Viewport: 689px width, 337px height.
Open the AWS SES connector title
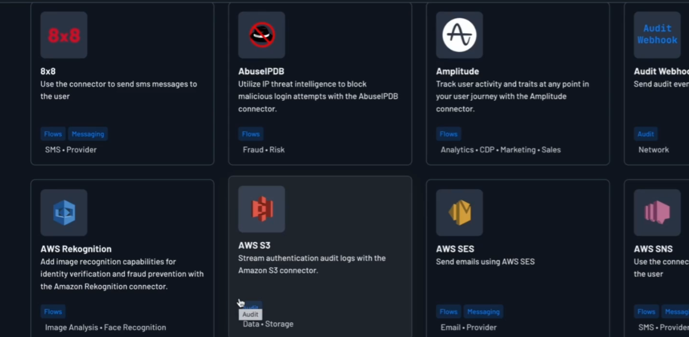click(x=455, y=249)
